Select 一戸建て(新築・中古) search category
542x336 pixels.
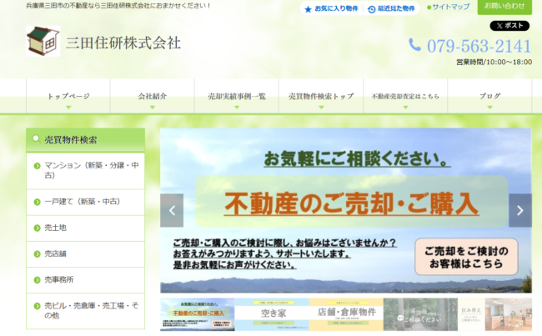point(85,203)
